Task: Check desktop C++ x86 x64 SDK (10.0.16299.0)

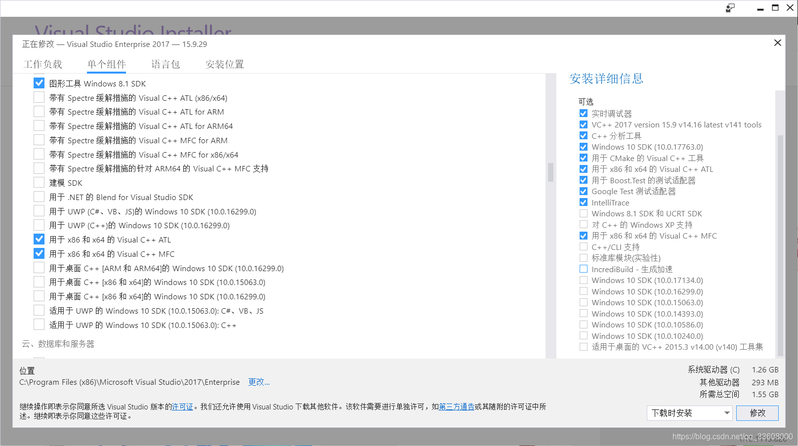Action: pos(39,296)
